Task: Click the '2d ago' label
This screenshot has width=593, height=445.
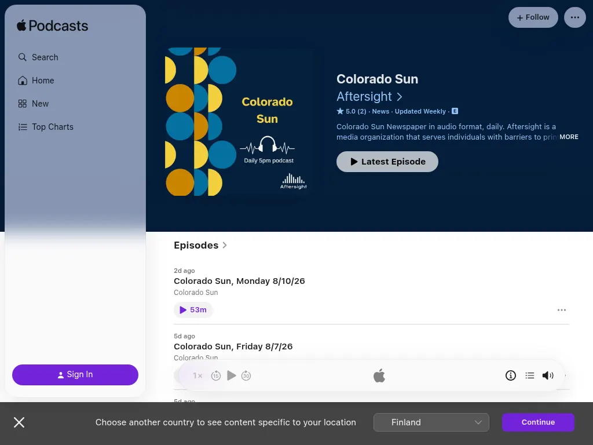Action: pyautogui.click(x=184, y=271)
